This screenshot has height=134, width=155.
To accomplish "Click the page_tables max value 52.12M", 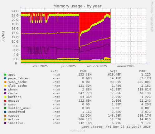I will [145, 78].
